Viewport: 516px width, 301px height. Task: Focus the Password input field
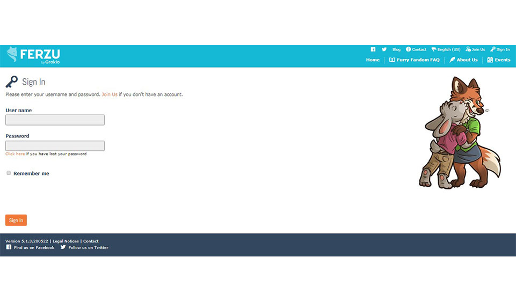55,146
